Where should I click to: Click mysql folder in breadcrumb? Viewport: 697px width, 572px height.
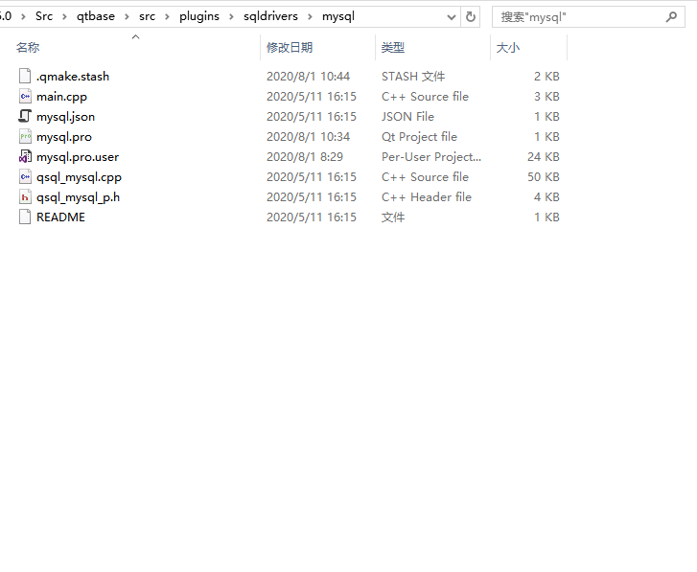338,16
